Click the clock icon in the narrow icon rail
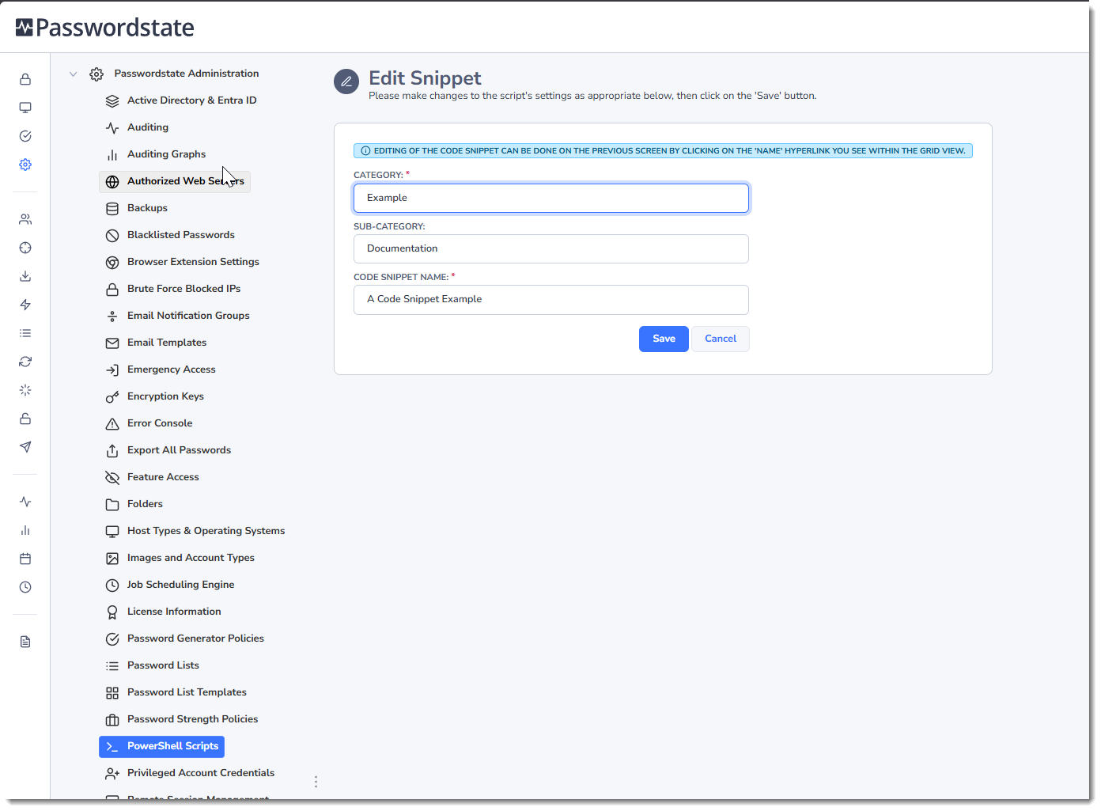 click(25, 587)
